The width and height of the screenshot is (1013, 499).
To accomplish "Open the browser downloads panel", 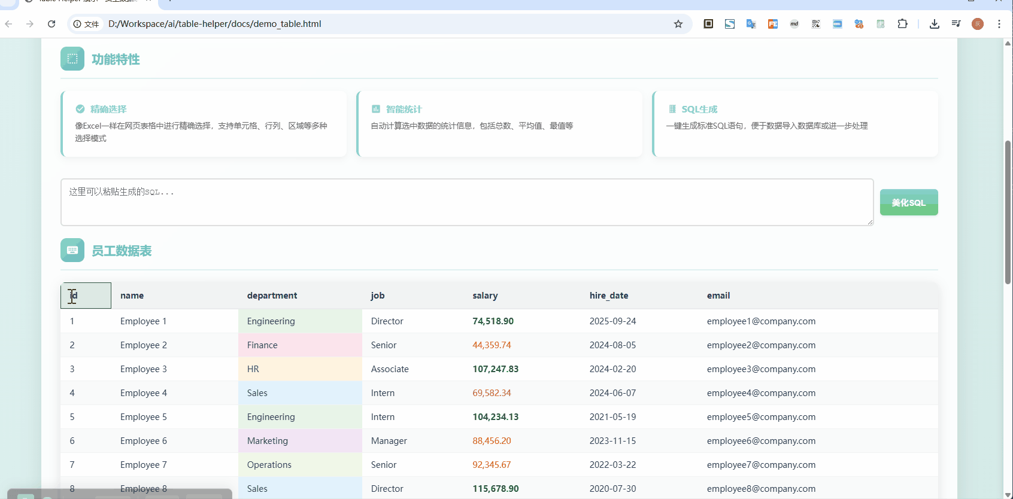I will [x=934, y=24].
